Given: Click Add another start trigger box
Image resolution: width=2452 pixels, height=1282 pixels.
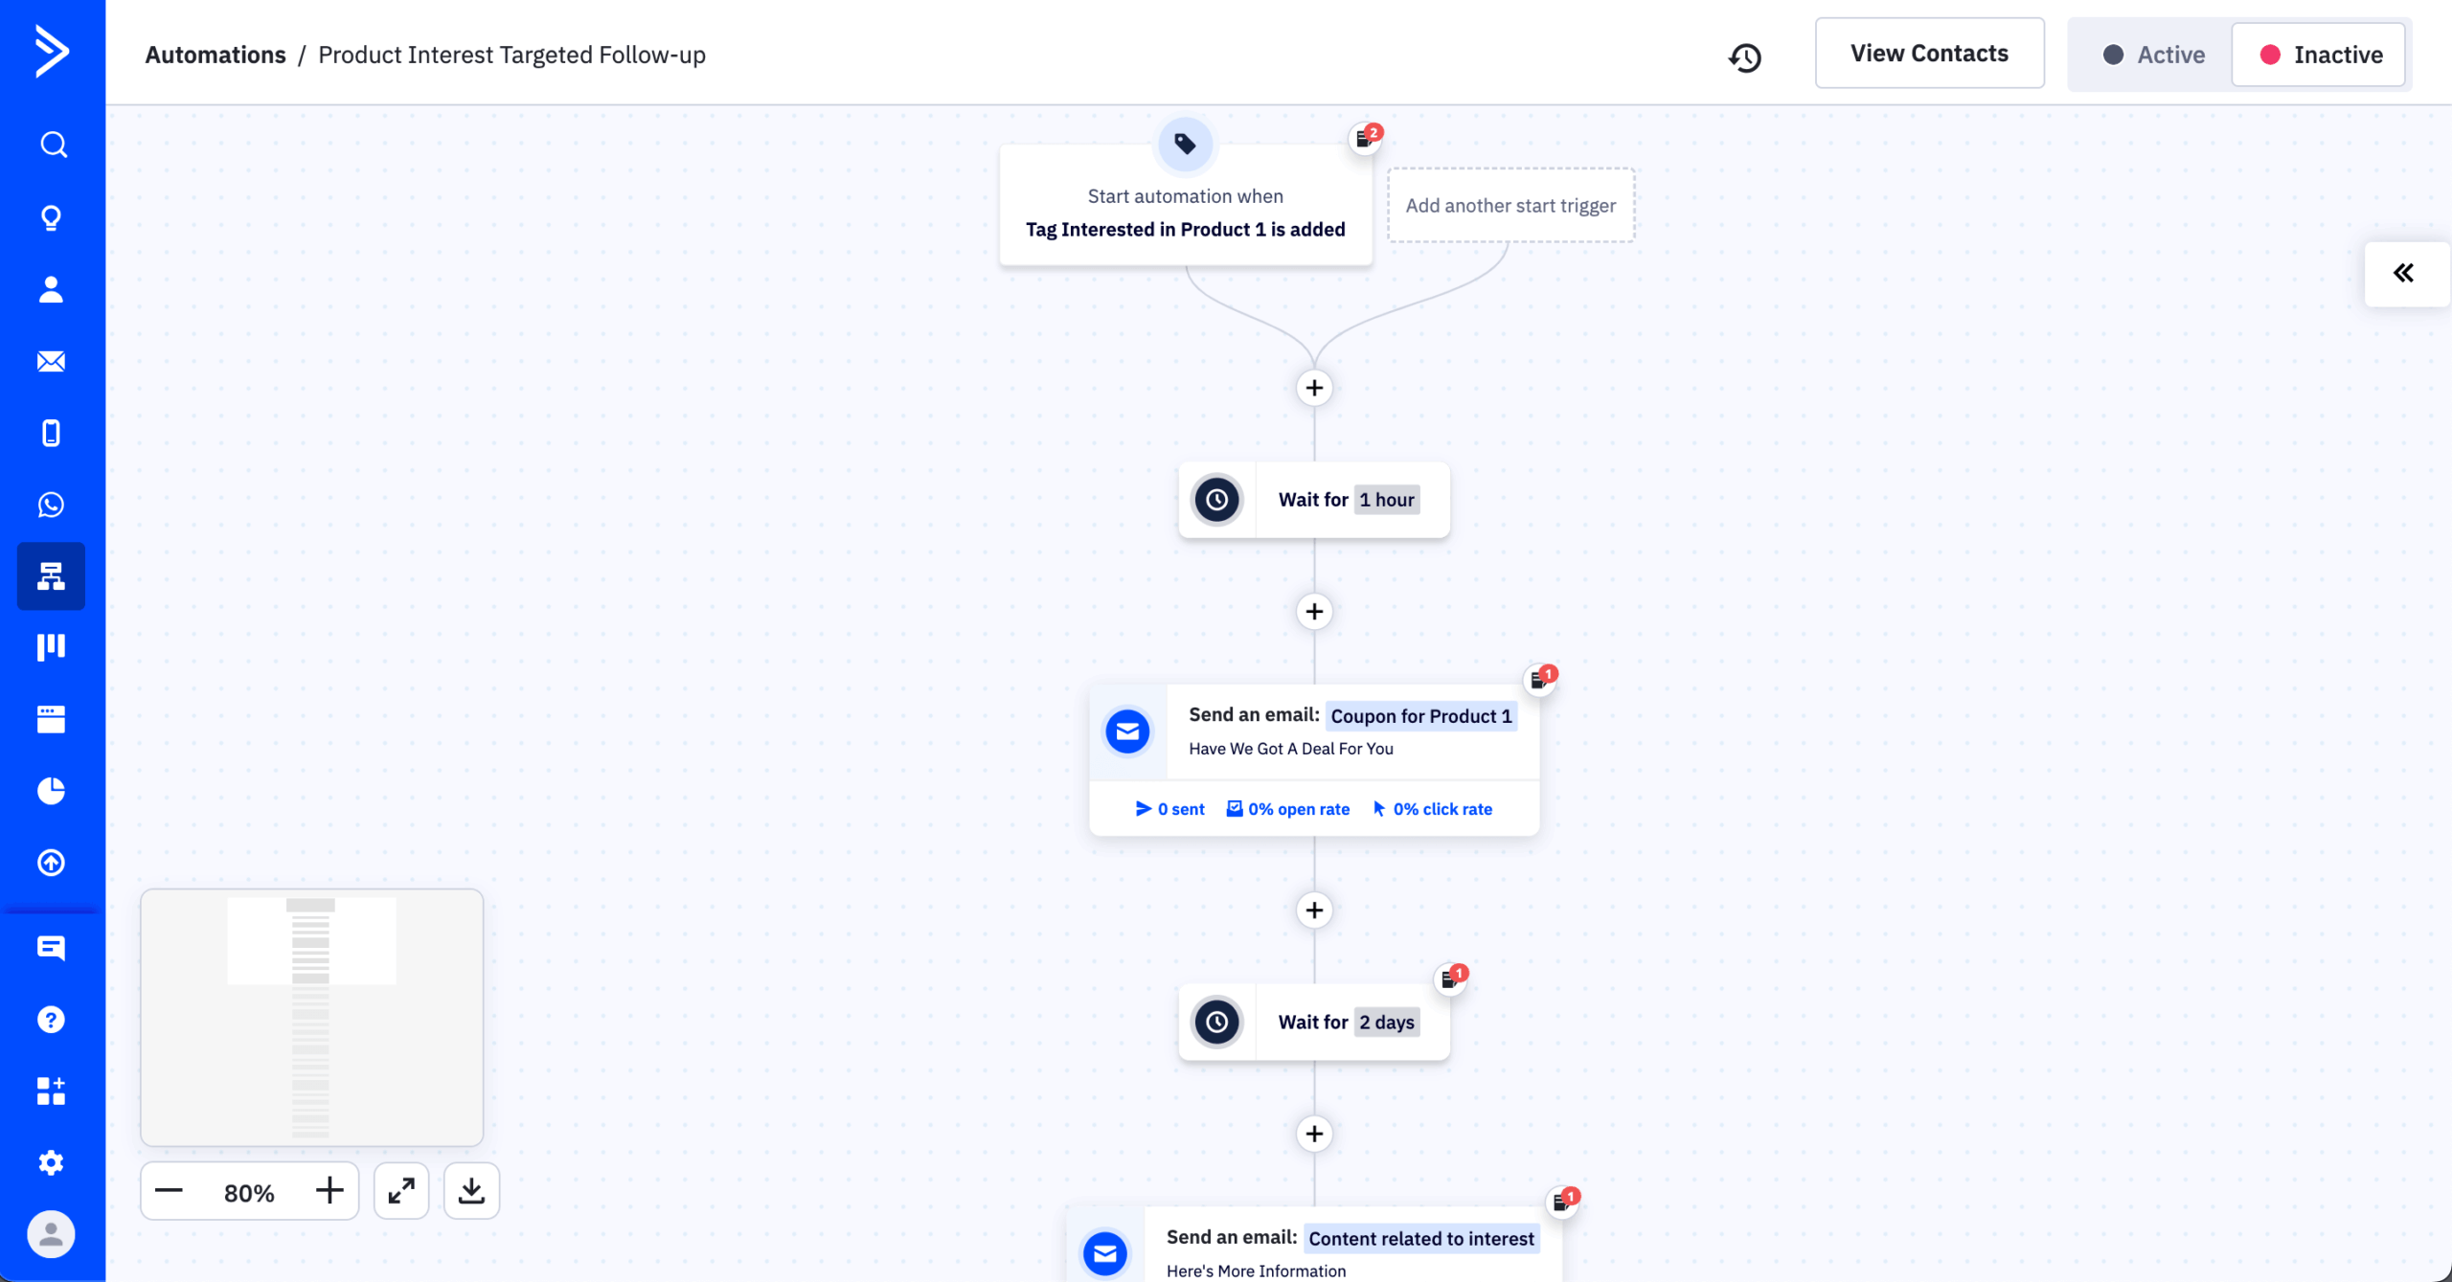Looking at the screenshot, I should pyautogui.click(x=1511, y=205).
